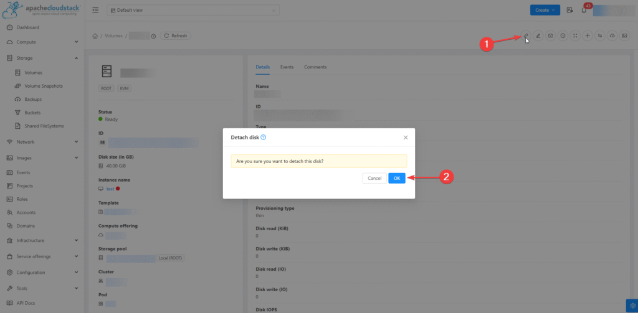Open the Create dropdown button
Viewport: 638px width, 313px height.
pos(545,10)
